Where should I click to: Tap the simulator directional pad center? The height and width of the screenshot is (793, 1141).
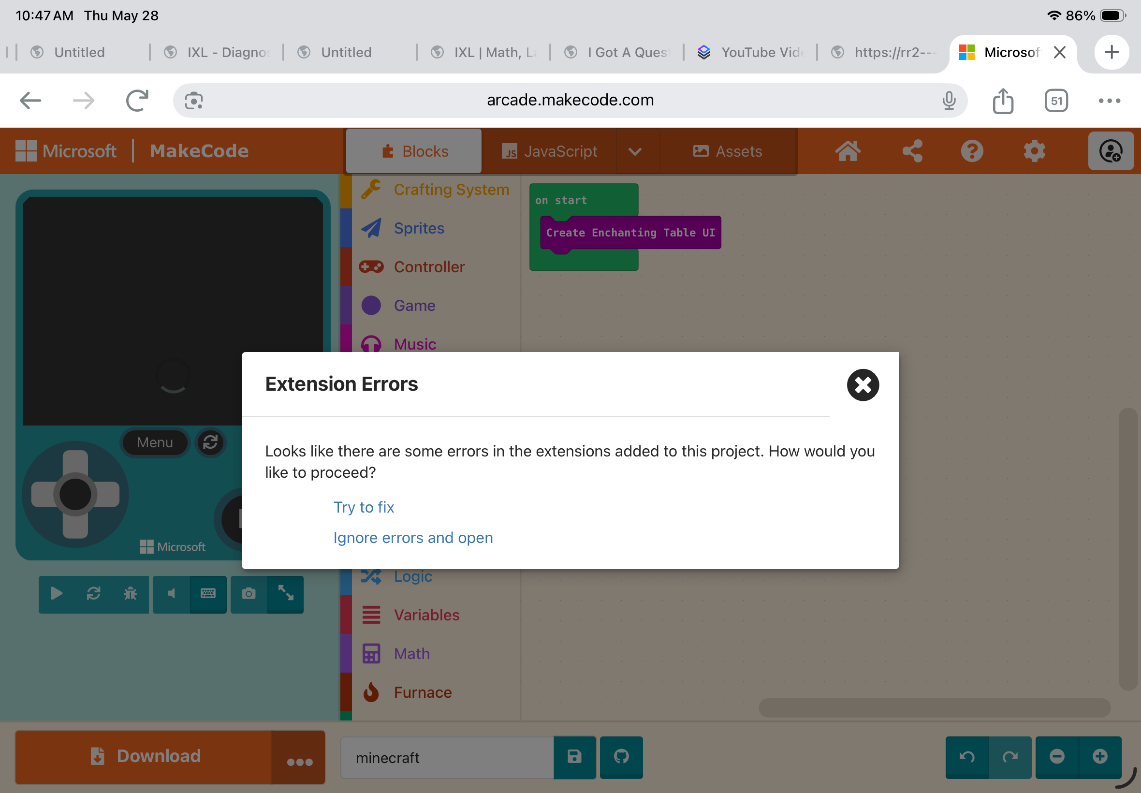[75, 494]
